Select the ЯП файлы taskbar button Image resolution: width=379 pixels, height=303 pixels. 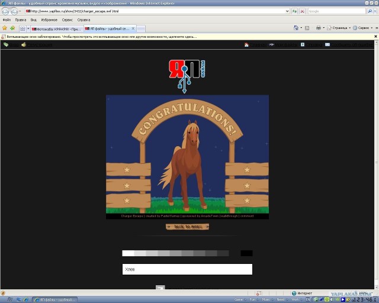click(55, 299)
